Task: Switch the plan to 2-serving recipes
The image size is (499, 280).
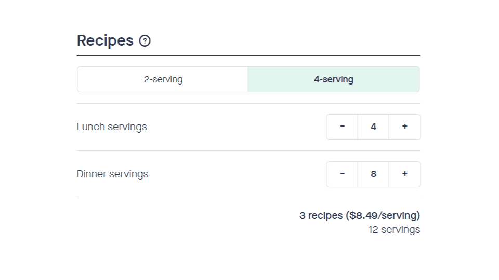Action: [x=163, y=79]
